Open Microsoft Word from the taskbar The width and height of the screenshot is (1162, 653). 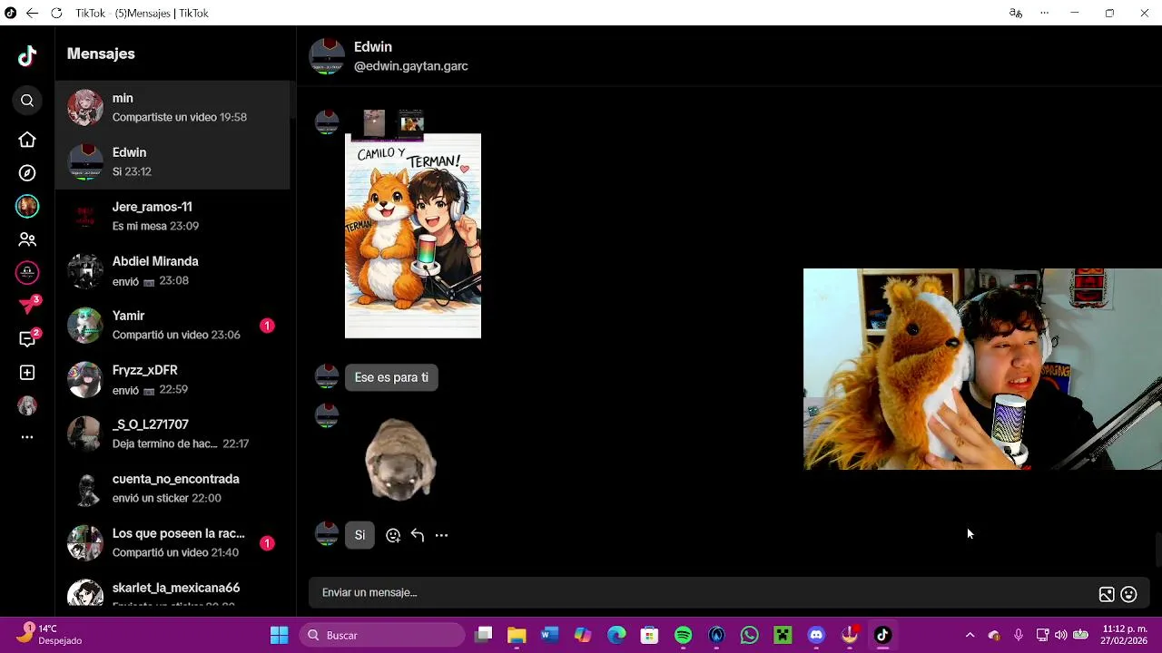tap(549, 635)
